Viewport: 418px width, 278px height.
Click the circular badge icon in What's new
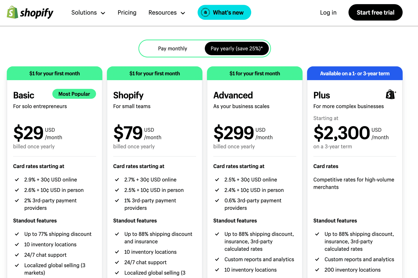click(205, 13)
